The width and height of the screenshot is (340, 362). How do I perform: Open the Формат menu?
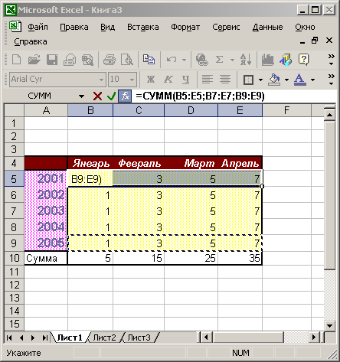pos(185,27)
